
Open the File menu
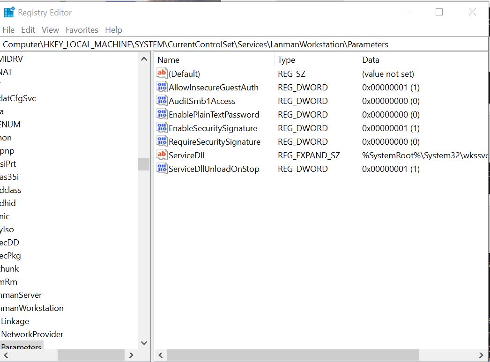click(8, 30)
